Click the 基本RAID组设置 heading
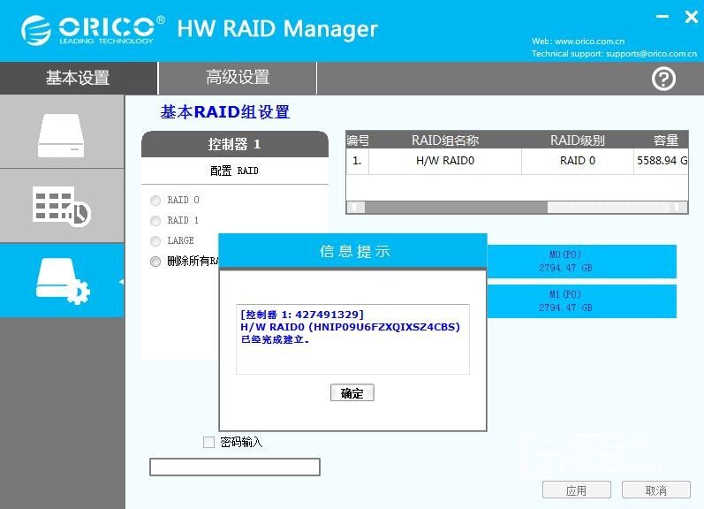This screenshot has height=509, width=704. 225,112
